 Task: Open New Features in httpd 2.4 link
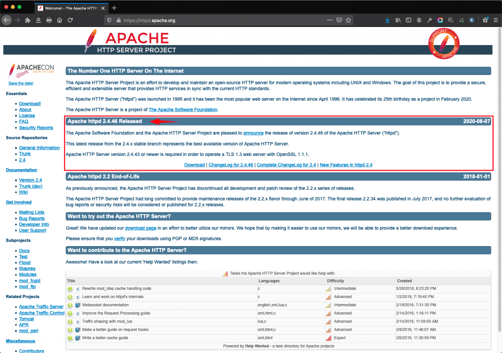coord(346,165)
